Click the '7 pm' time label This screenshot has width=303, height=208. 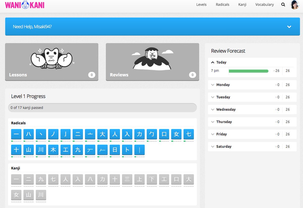tap(215, 71)
